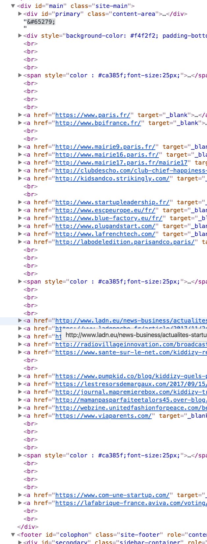Open the labodeledition.parisandco.paris link
Image resolution: width=207 pixels, height=544 pixels.
tap(125, 242)
